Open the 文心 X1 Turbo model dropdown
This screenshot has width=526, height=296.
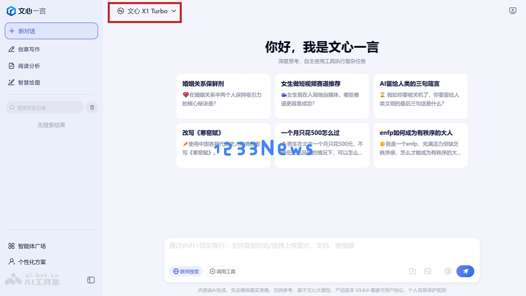147,11
